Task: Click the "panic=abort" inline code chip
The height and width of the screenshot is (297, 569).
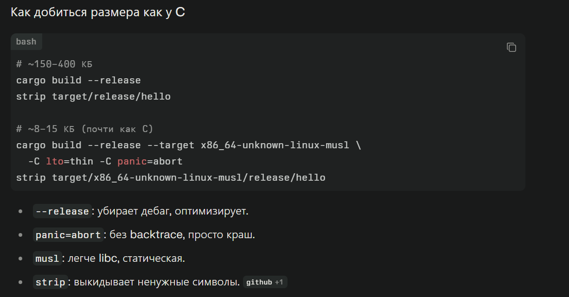Action: click(68, 235)
